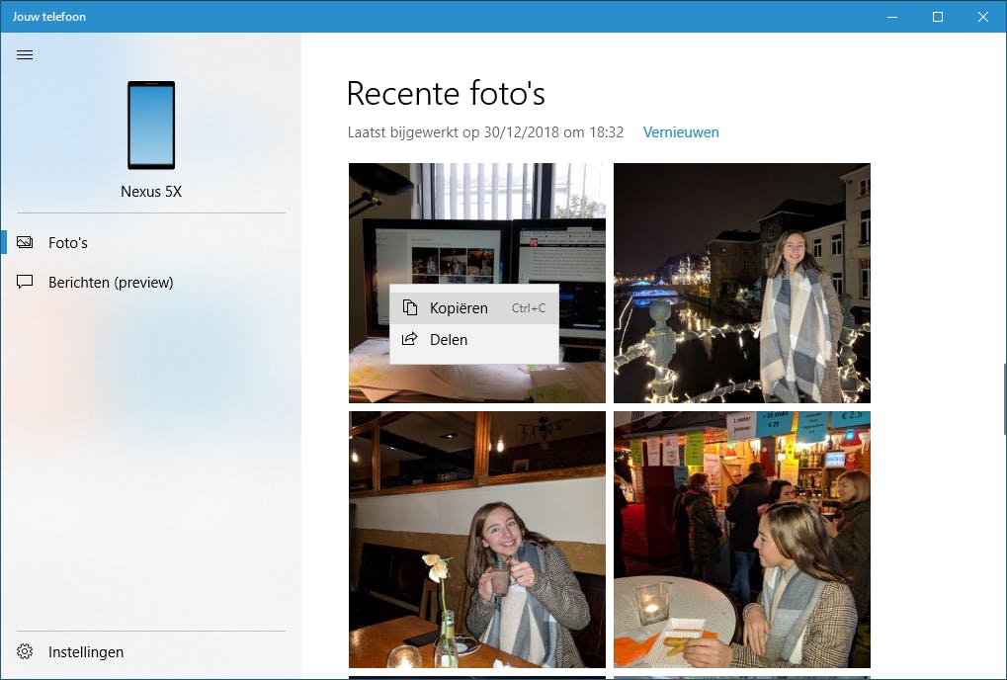
Task: Click the share icon beside Delen
Action: pos(410,340)
